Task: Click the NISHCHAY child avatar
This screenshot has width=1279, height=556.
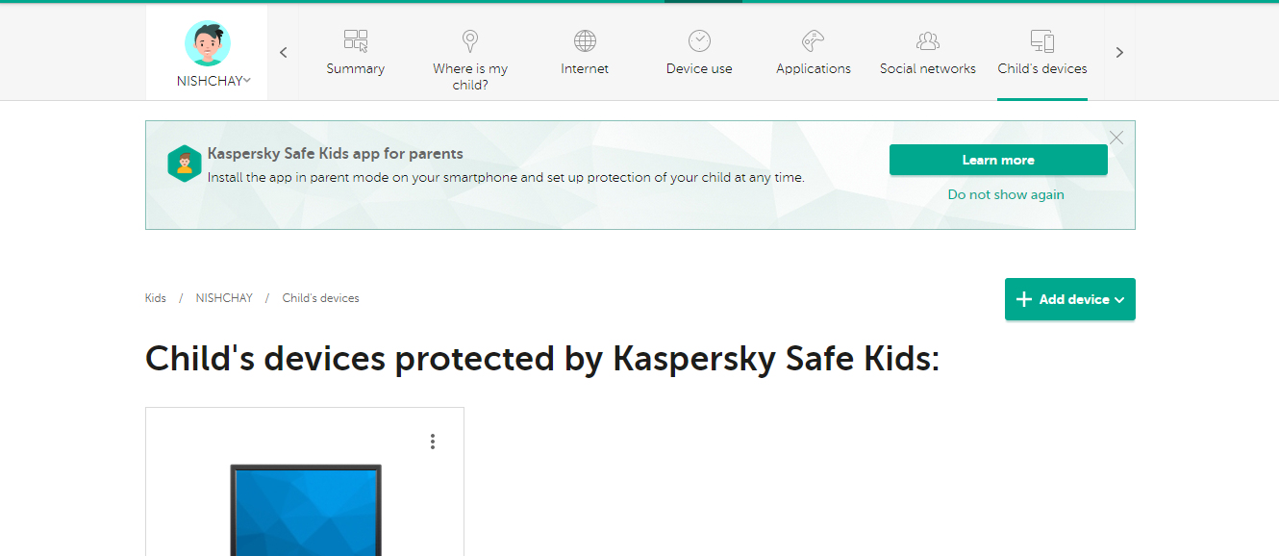Action: coord(208,44)
